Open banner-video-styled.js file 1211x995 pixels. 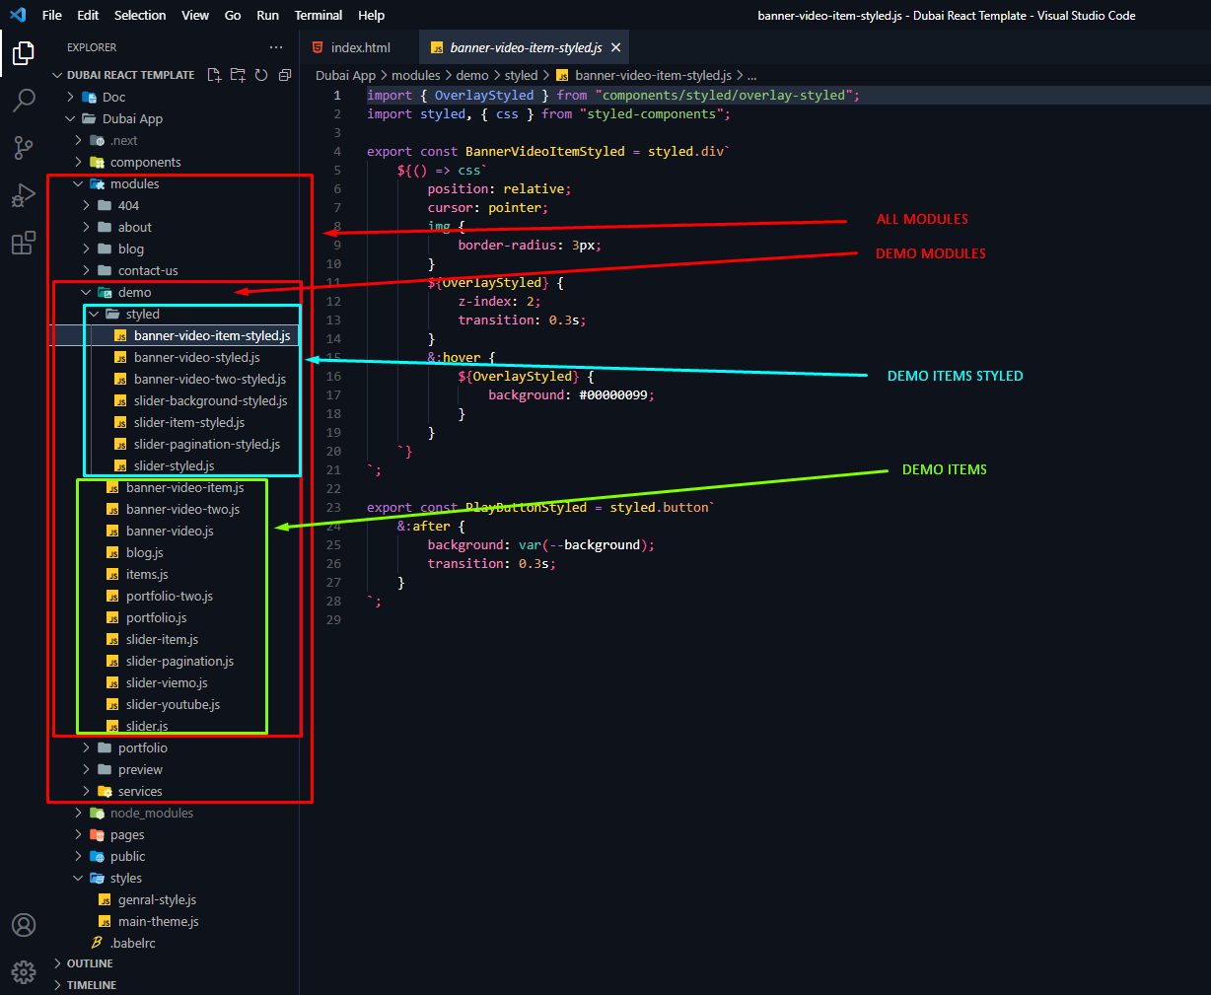tap(196, 357)
